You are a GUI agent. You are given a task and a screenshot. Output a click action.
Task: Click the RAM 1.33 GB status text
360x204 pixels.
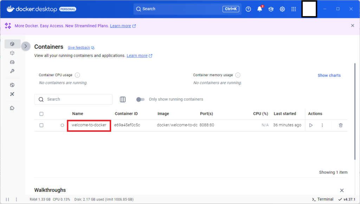[40, 199]
